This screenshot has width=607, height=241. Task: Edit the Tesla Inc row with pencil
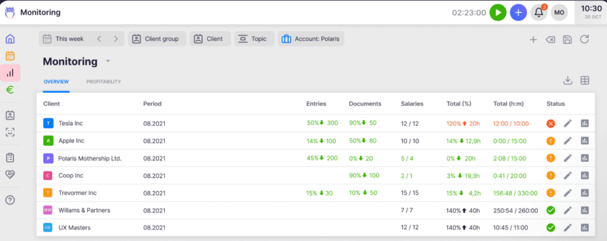tap(567, 124)
